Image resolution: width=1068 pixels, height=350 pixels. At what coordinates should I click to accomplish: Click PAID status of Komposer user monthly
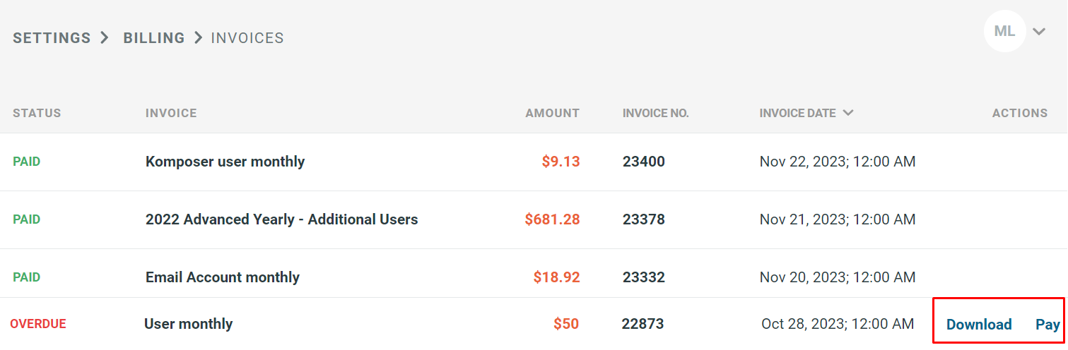(26, 162)
